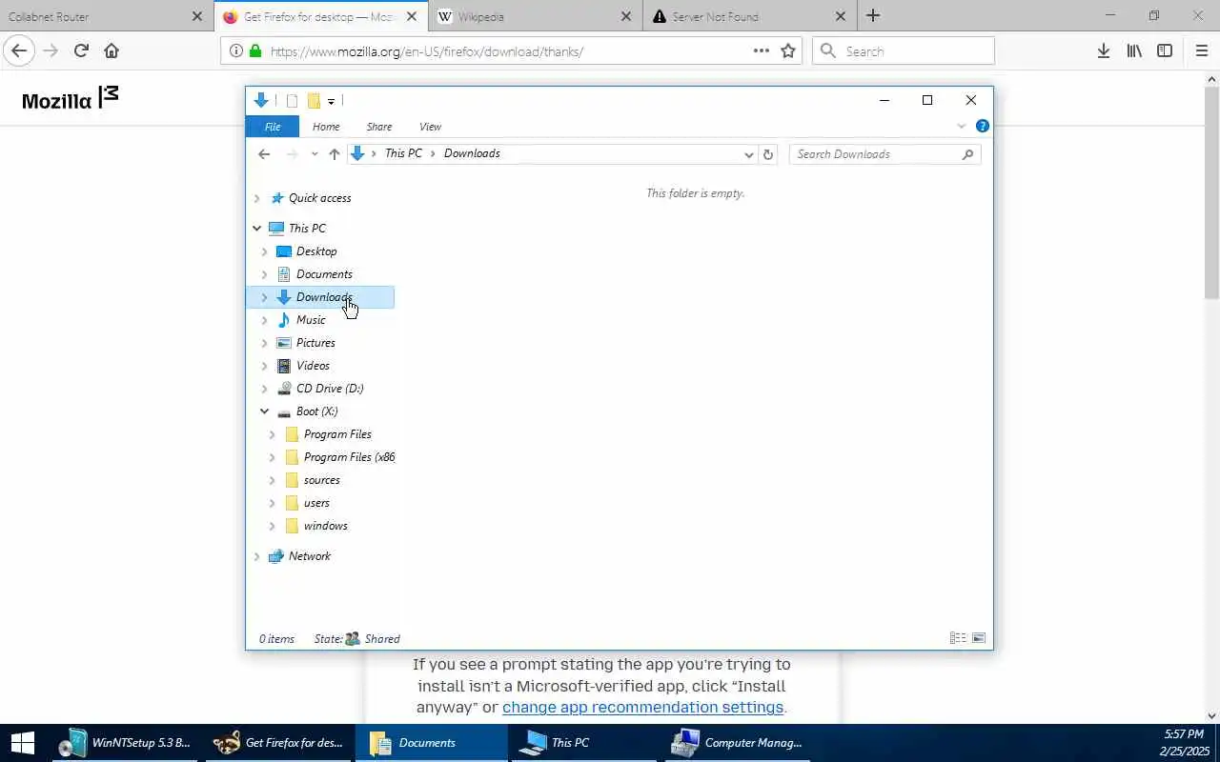This screenshot has height=762, width=1220.
Task: Open a new Firefox tab with plus
Action: [873, 16]
